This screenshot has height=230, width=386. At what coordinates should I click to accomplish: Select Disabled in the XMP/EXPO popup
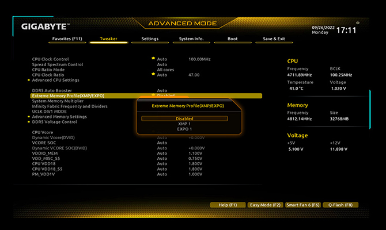(x=184, y=118)
